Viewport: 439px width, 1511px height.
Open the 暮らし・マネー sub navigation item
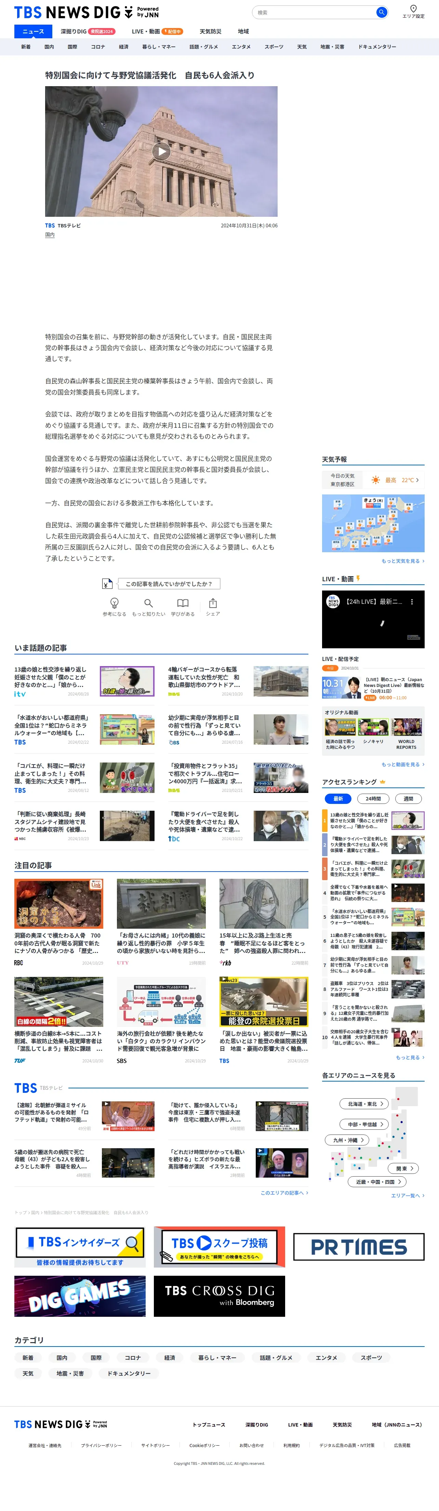(x=158, y=47)
